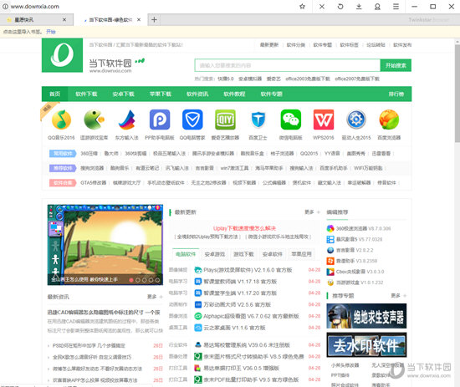The width and height of the screenshot is (460, 387).
Task: Select 软件资讯 in the navigation bar
Action: pos(197,94)
